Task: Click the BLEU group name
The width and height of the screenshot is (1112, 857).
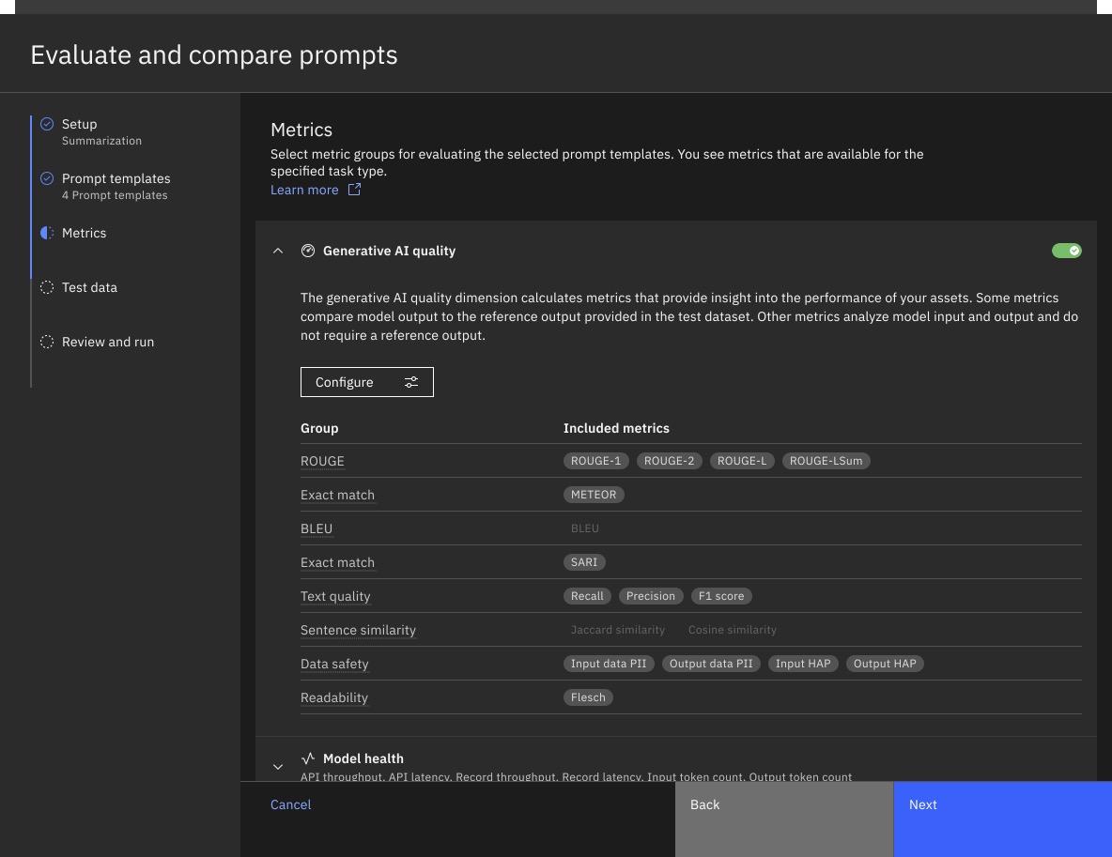Action: point(317,528)
